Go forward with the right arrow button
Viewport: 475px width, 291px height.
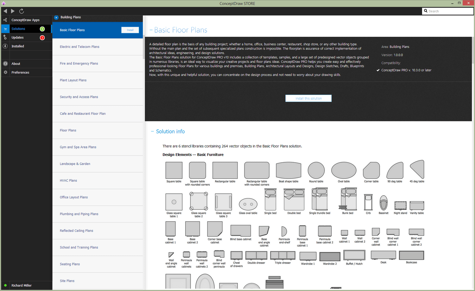coord(13,11)
